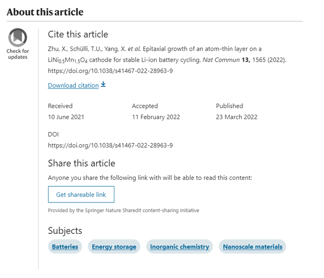Click the DOI URL in the citation text

pyautogui.click(x=110, y=71)
